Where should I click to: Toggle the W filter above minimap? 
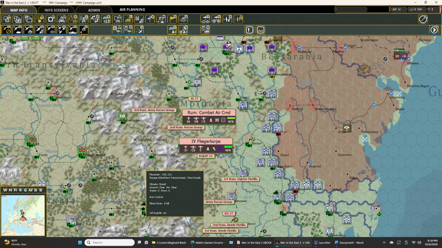[x=5, y=190]
